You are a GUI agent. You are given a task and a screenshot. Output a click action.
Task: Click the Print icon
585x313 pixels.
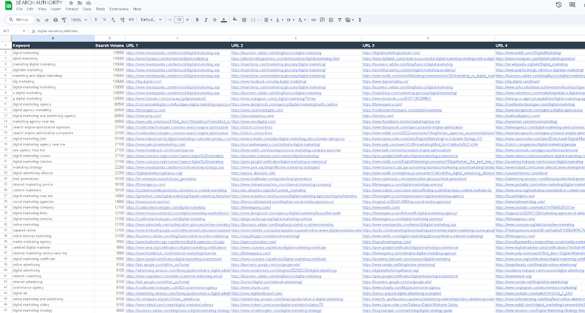pos(55,20)
